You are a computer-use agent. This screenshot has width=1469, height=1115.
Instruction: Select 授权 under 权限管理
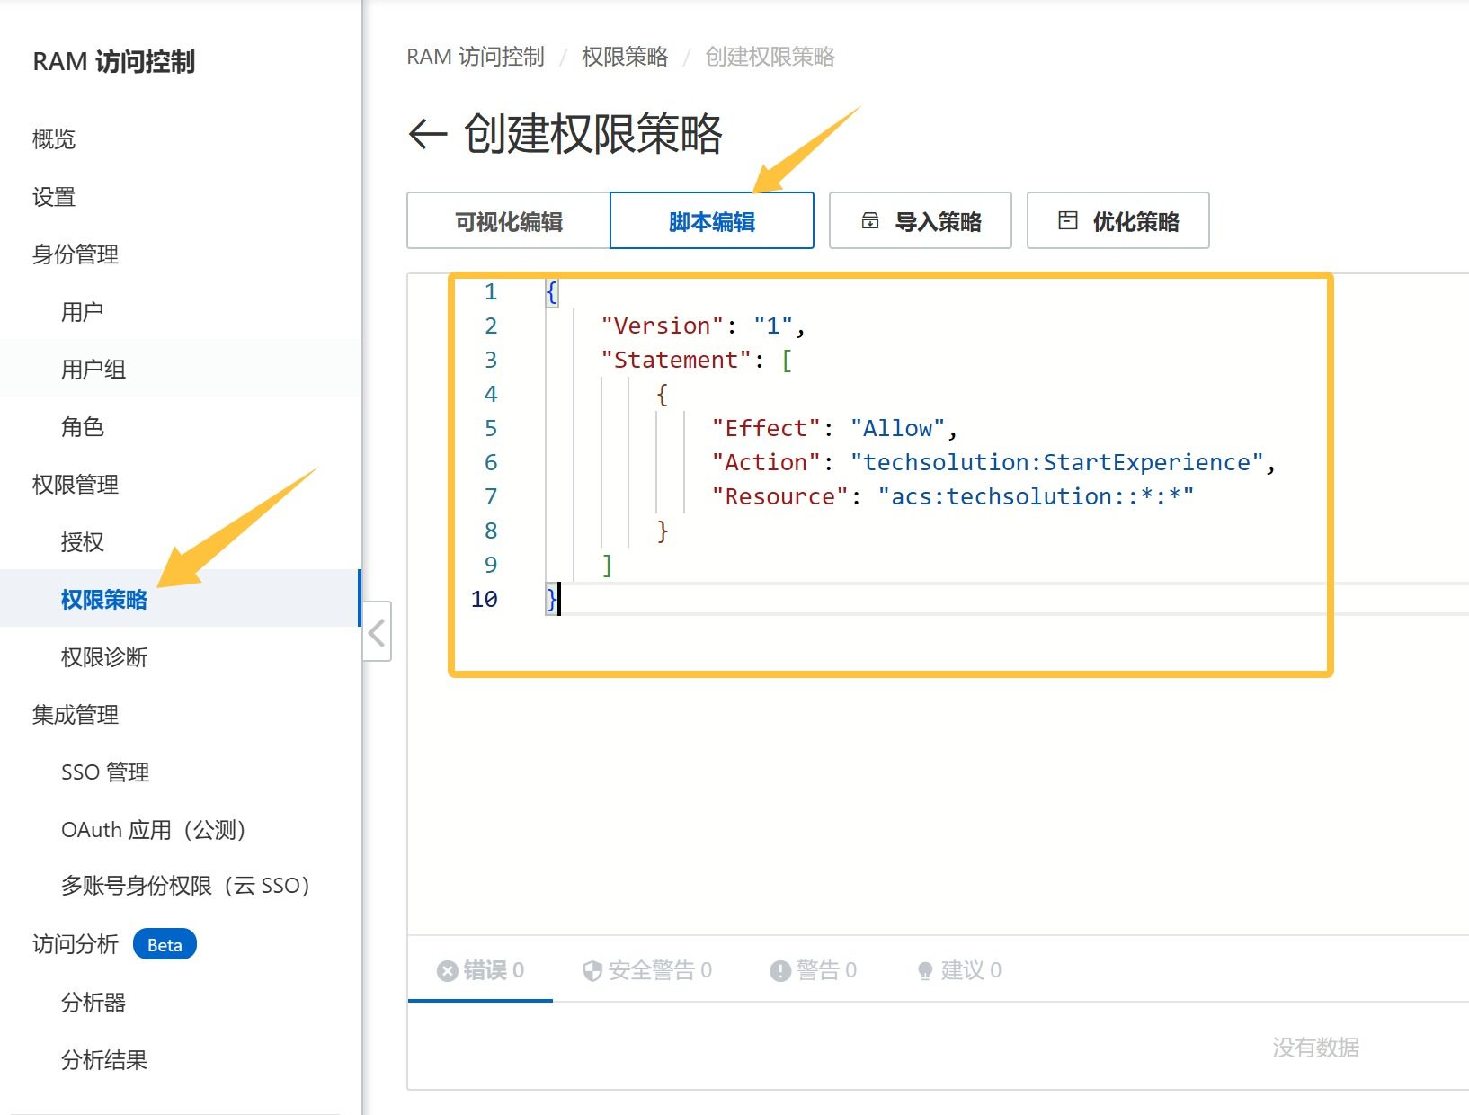tap(83, 542)
